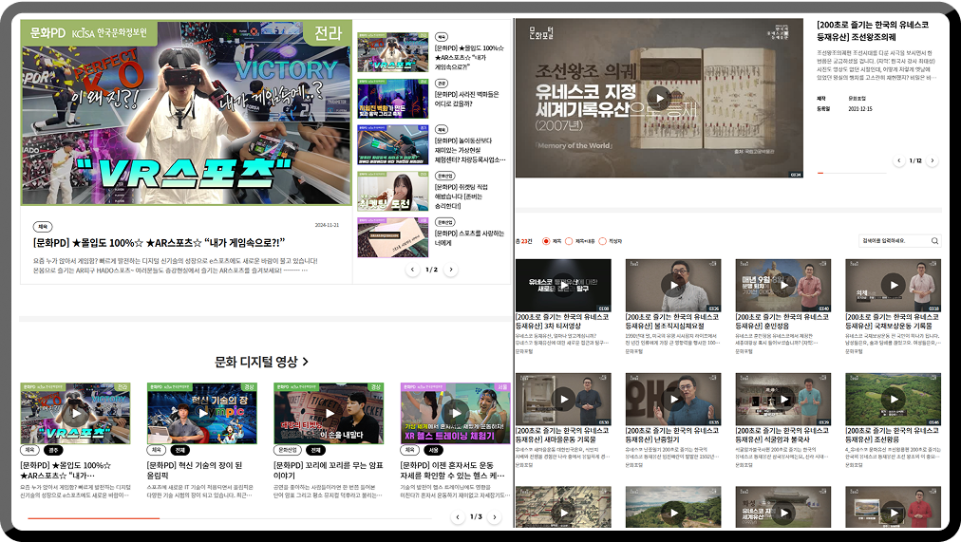
Task: Play the 불조직지심체요절 video
Action: point(673,285)
